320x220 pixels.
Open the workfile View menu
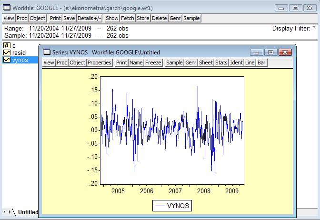point(9,18)
